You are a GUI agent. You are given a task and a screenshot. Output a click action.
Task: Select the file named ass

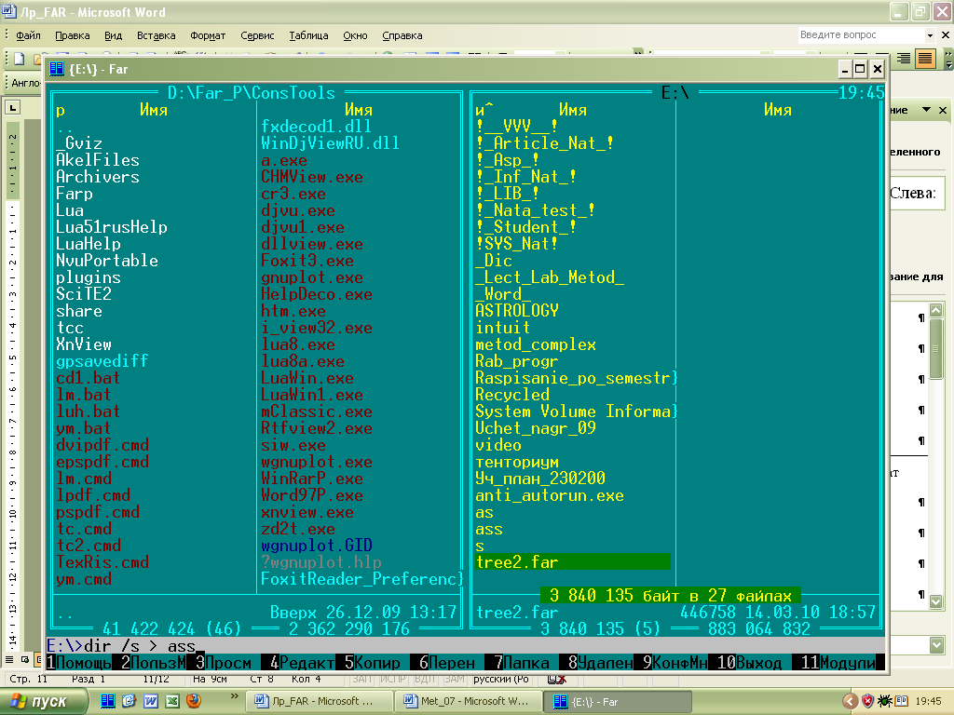click(x=488, y=529)
